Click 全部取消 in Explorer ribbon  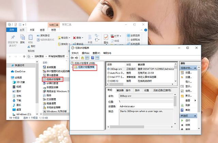coord(133,39)
